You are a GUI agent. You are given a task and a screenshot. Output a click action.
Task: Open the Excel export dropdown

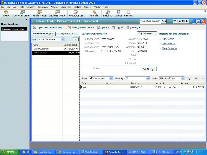coord(121,27)
